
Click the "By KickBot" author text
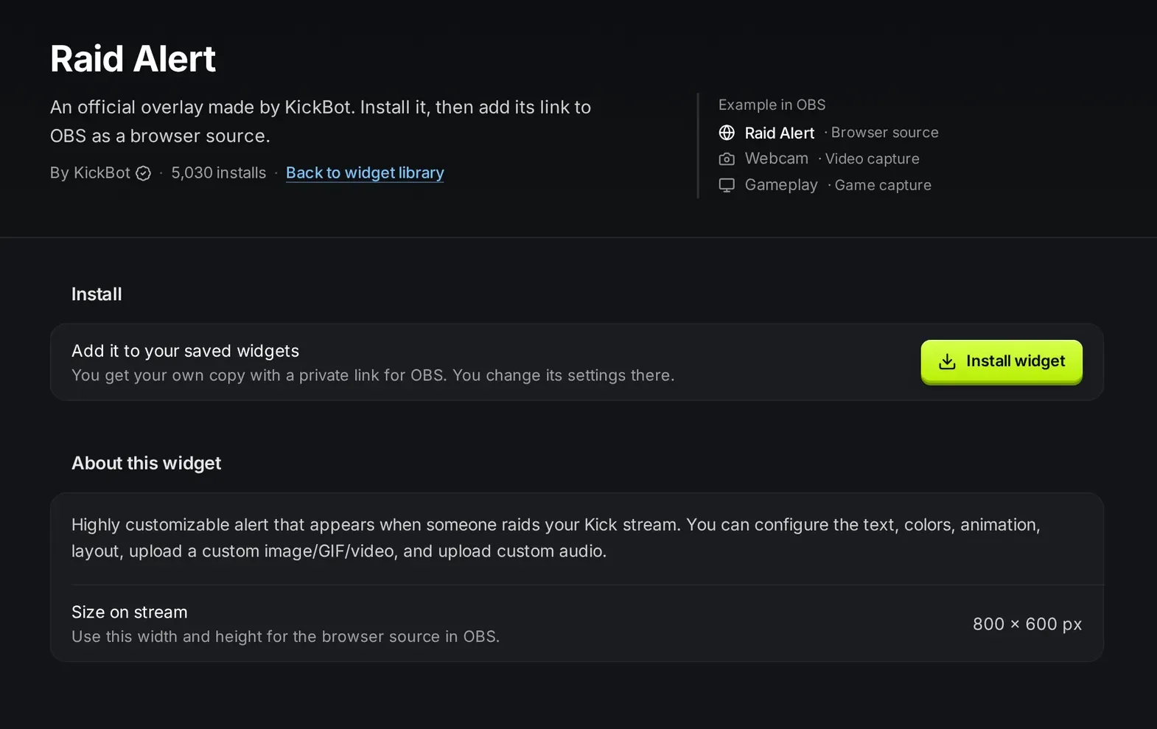[90, 172]
